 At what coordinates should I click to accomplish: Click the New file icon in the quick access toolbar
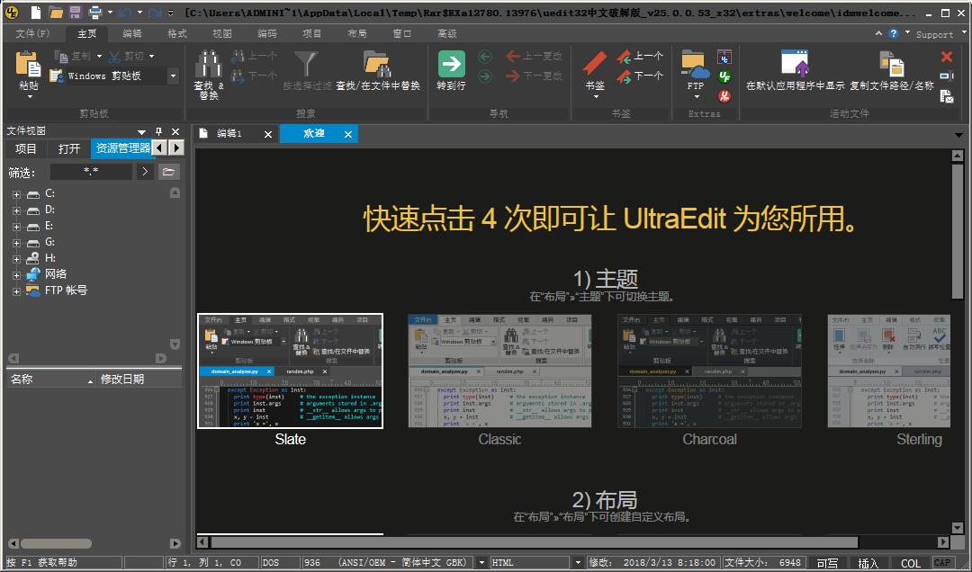(x=36, y=12)
